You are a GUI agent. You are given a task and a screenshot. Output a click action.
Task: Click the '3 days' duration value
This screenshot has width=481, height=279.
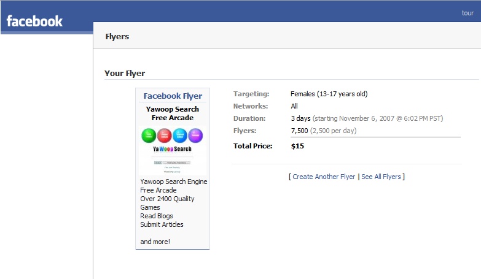[300, 118]
